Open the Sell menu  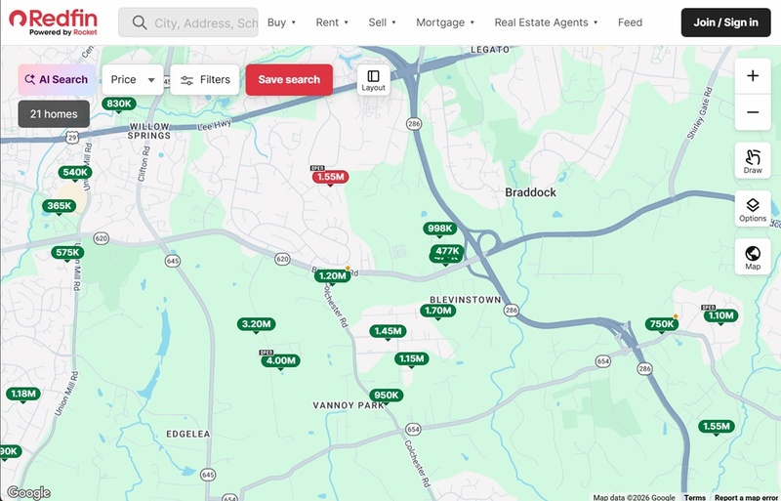click(x=382, y=22)
